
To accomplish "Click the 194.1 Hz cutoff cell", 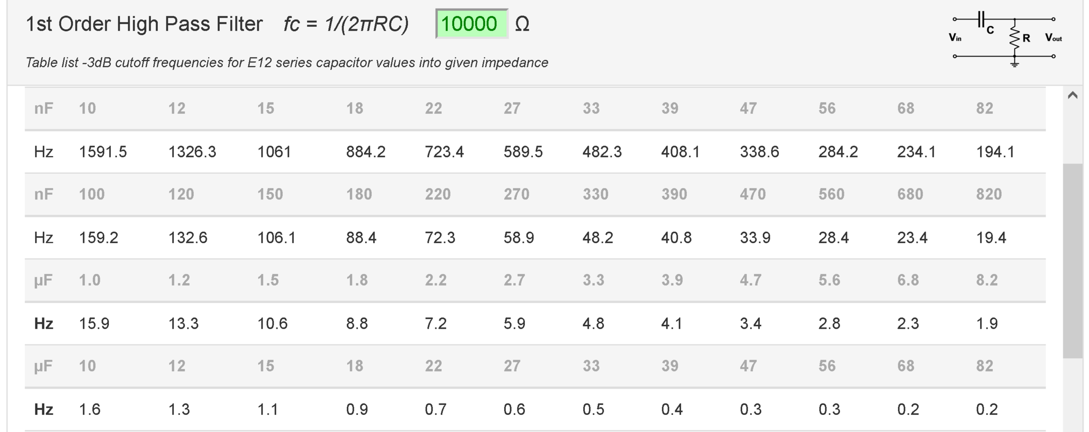I will tap(995, 152).
